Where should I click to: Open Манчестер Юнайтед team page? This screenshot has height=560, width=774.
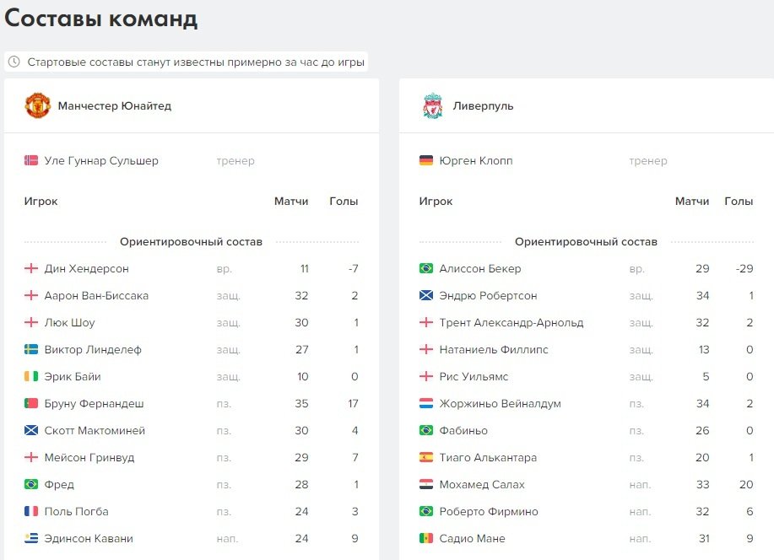114,106
